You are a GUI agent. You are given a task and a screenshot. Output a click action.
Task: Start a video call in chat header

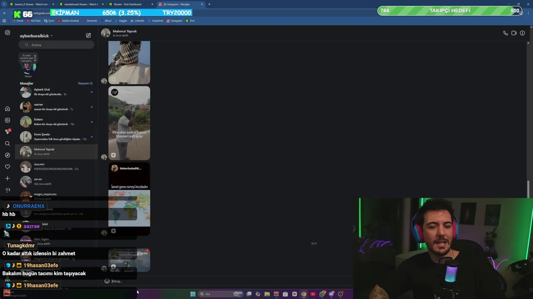click(514, 33)
